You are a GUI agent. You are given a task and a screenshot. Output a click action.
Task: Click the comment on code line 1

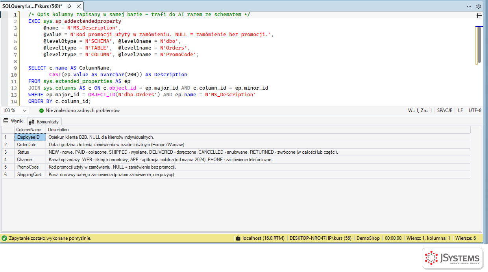[x=139, y=15]
